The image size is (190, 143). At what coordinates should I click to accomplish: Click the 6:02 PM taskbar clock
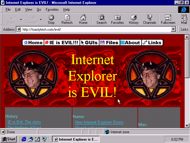pyautogui.click(x=177, y=139)
